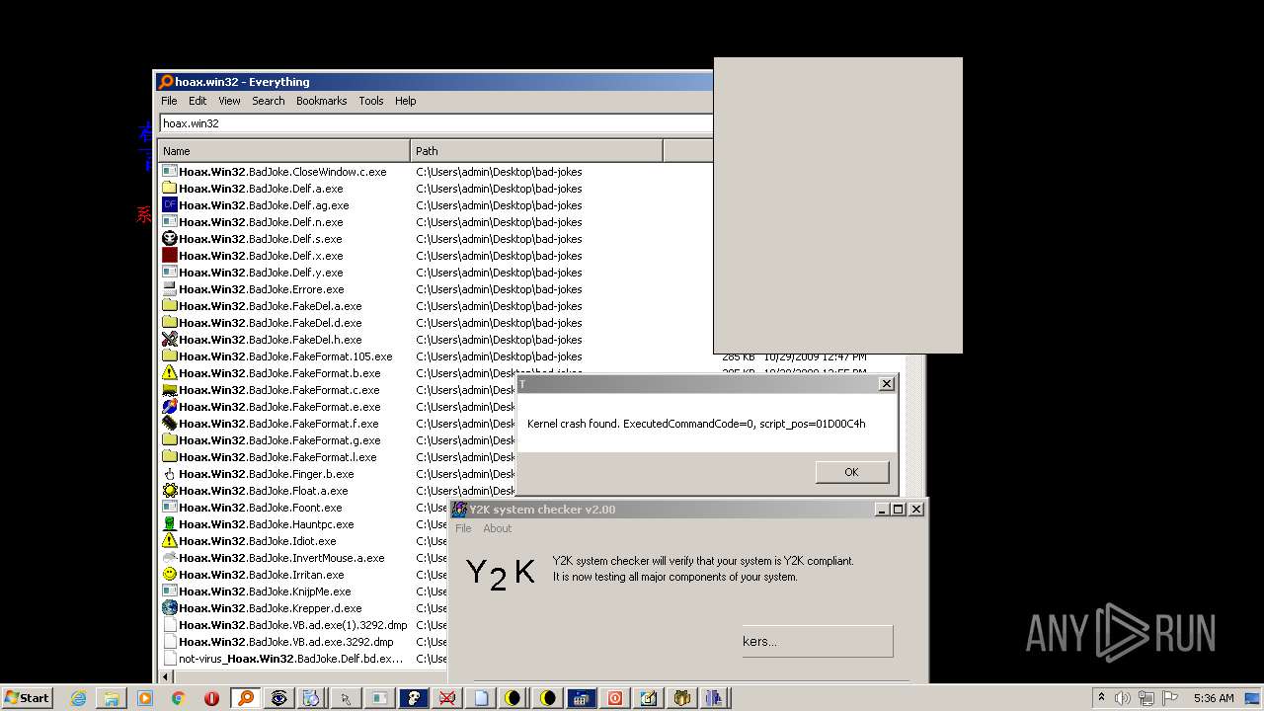1264x711 pixels.
Task: Open the Help menu in Everything
Action: pos(405,101)
